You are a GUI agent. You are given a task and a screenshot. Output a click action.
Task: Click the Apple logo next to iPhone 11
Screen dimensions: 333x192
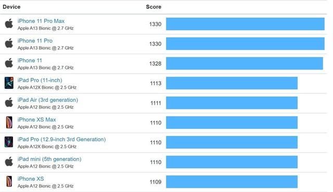pyautogui.click(x=9, y=63)
